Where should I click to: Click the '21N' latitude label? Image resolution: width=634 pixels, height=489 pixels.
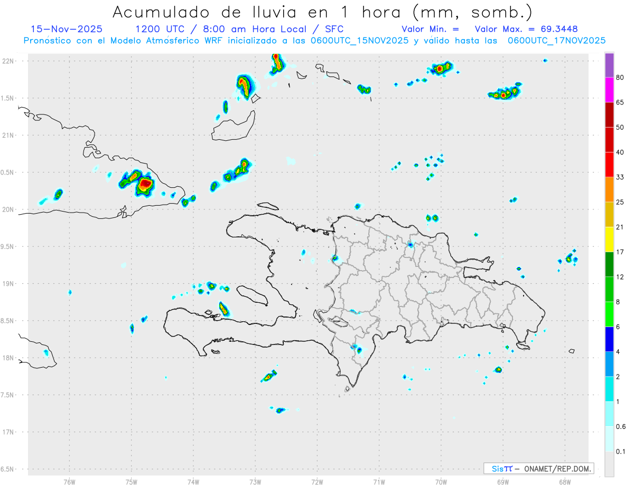coord(8,136)
